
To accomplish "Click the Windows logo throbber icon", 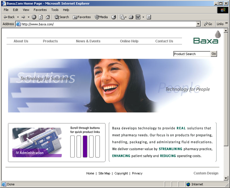I will pos(223,10).
